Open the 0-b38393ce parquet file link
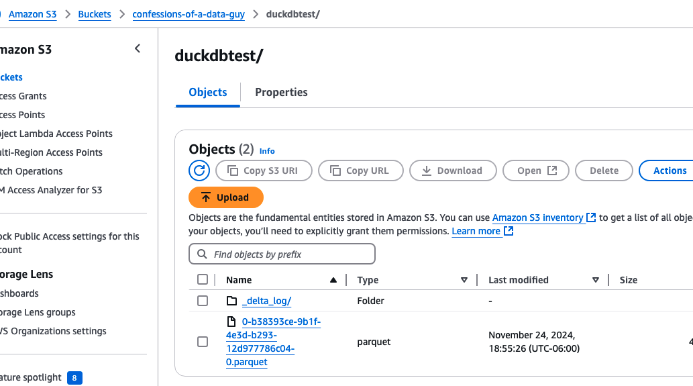This screenshot has width=693, height=386. coord(273,342)
